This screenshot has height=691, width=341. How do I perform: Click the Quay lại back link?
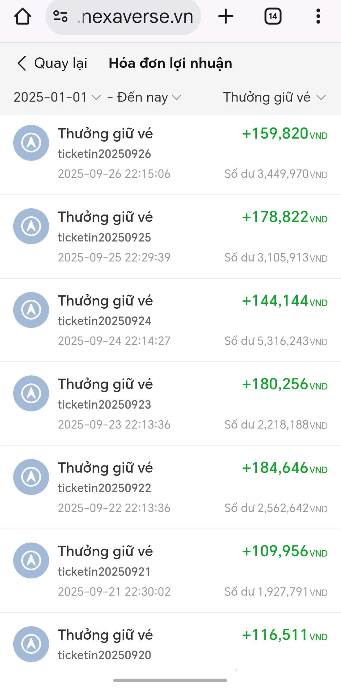(61, 63)
